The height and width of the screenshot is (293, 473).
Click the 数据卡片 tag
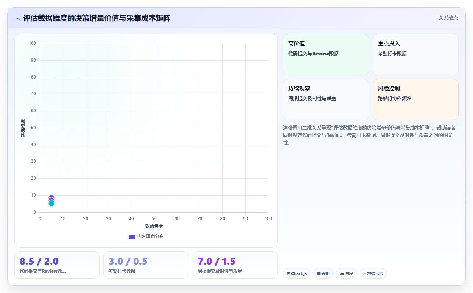click(x=373, y=273)
